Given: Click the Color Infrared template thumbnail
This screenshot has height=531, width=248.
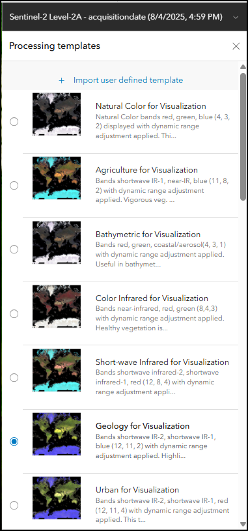Looking at the screenshot, I should (57, 306).
